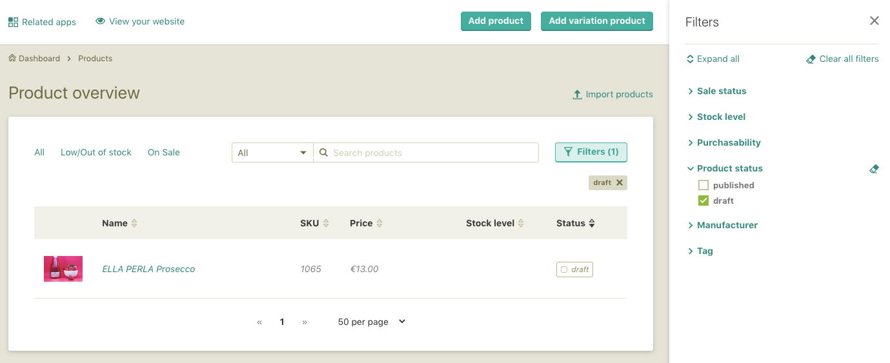The width and height of the screenshot is (890, 363).
Task: Uncheck the draft checkbox
Action: [x=703, y=201]
